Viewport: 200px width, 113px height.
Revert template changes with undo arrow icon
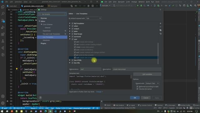point(160,34)
